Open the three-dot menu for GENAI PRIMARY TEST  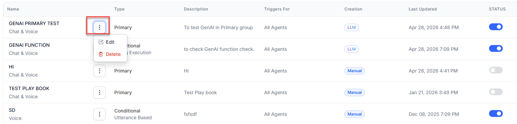tap(99, 27)
